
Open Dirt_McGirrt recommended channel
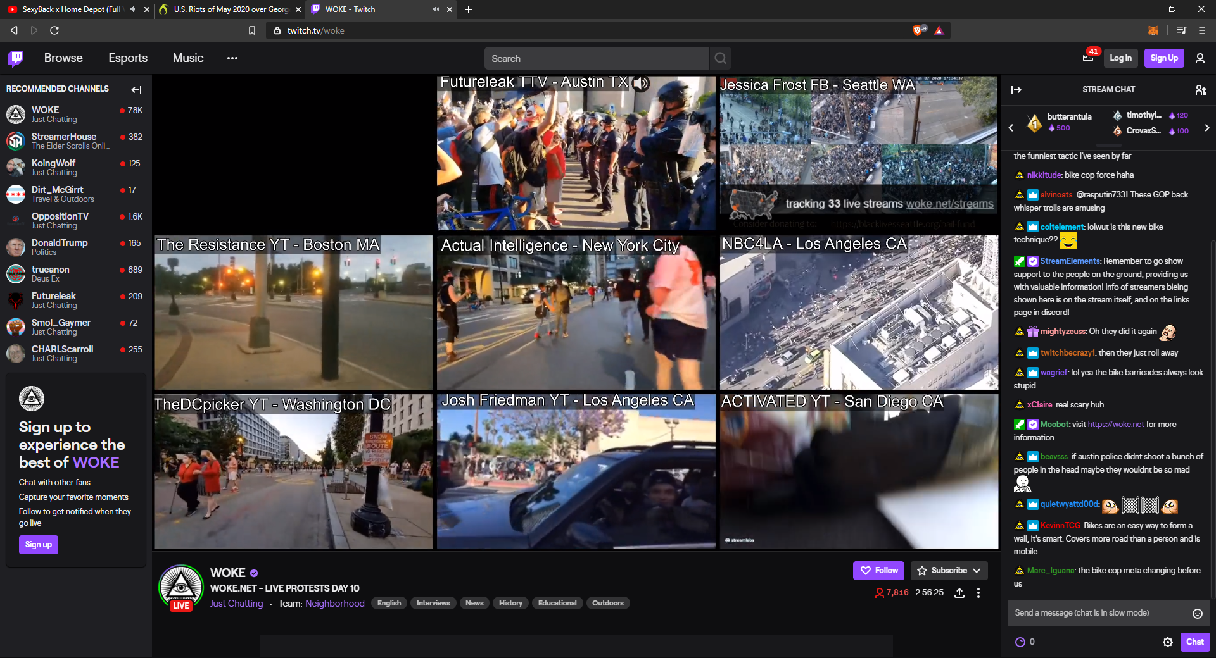pyautogui.click(x=75, y=194)
